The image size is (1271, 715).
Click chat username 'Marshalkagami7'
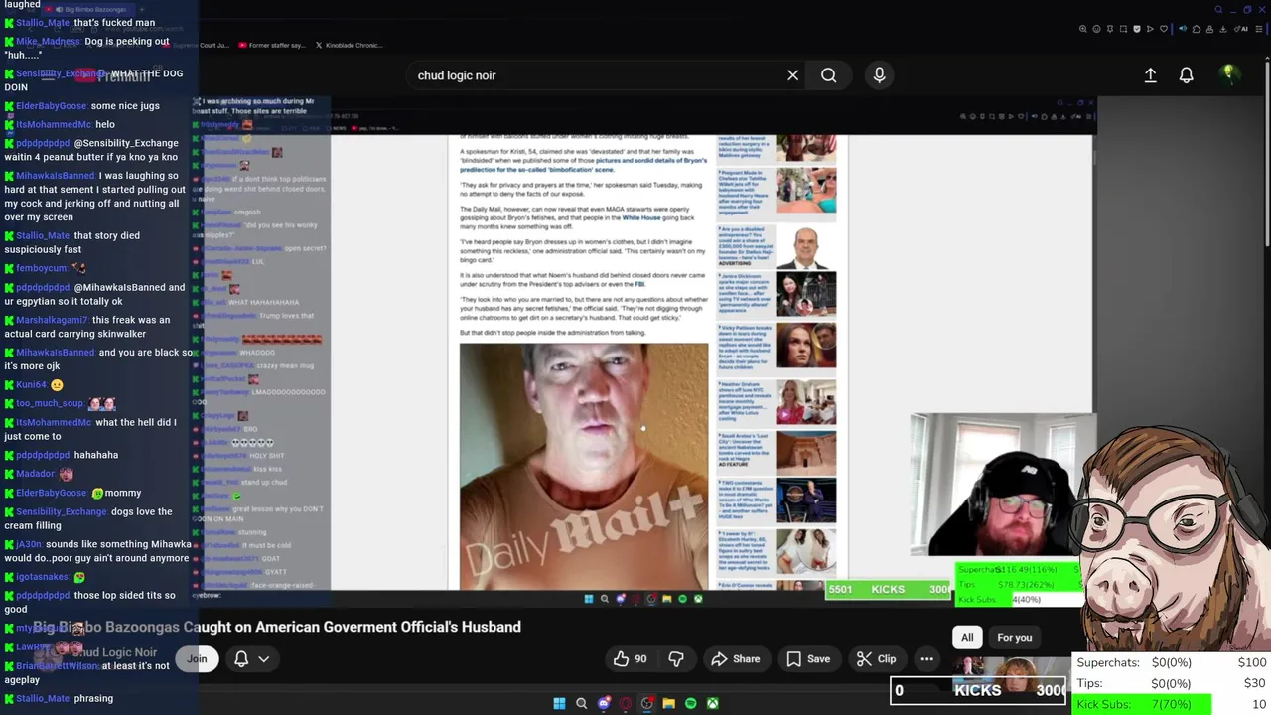pyautogui.click(x=52, y=320)
